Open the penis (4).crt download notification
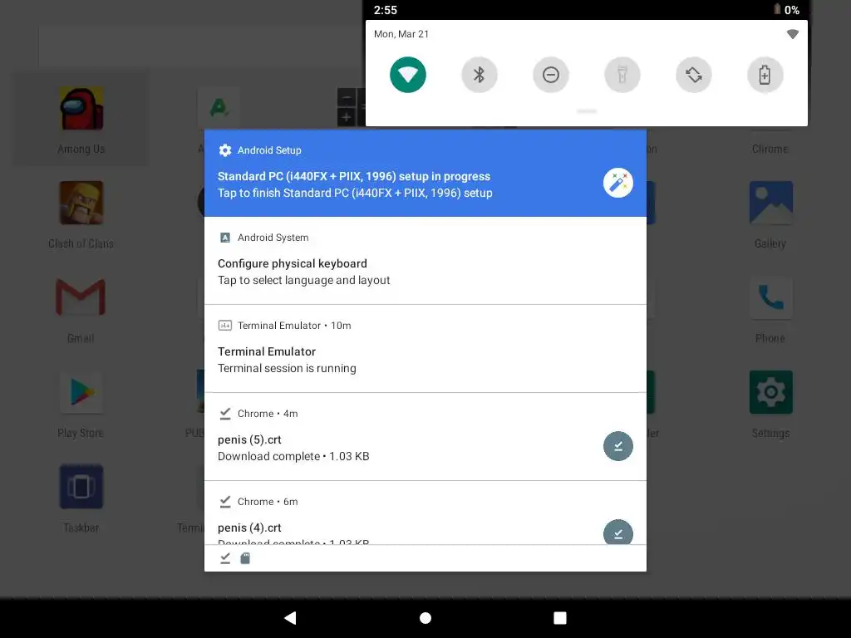851x638 pixels. point(425,513)
